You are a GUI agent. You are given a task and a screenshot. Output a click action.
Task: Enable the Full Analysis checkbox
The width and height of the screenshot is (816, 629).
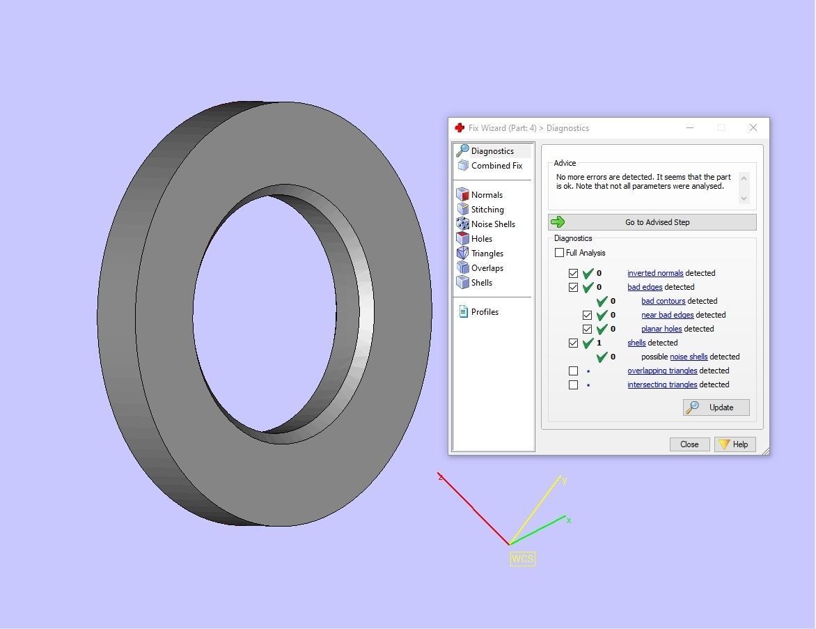tap(560, 253)
